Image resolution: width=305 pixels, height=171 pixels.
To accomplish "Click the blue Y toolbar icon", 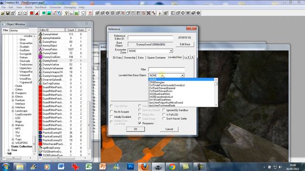I will [59, 13].
